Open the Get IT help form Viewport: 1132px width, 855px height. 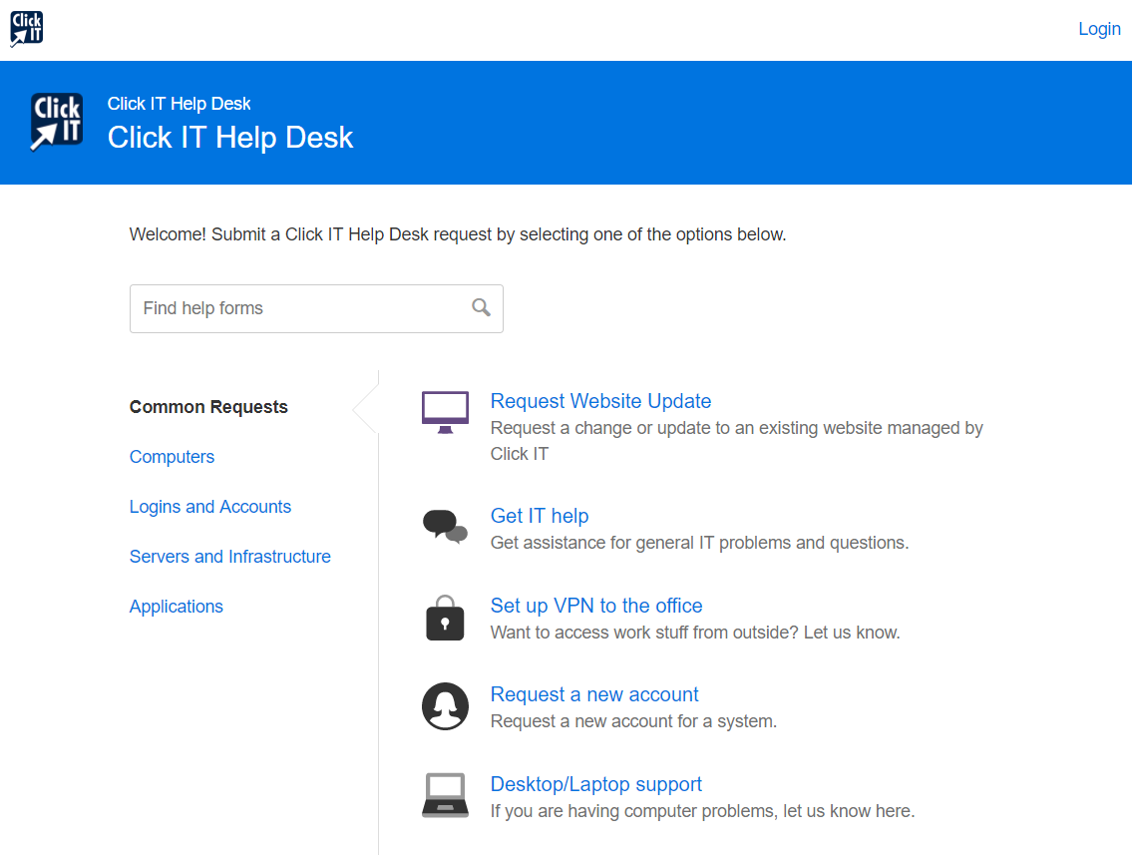pyautogui.click(x=540, y=517)
